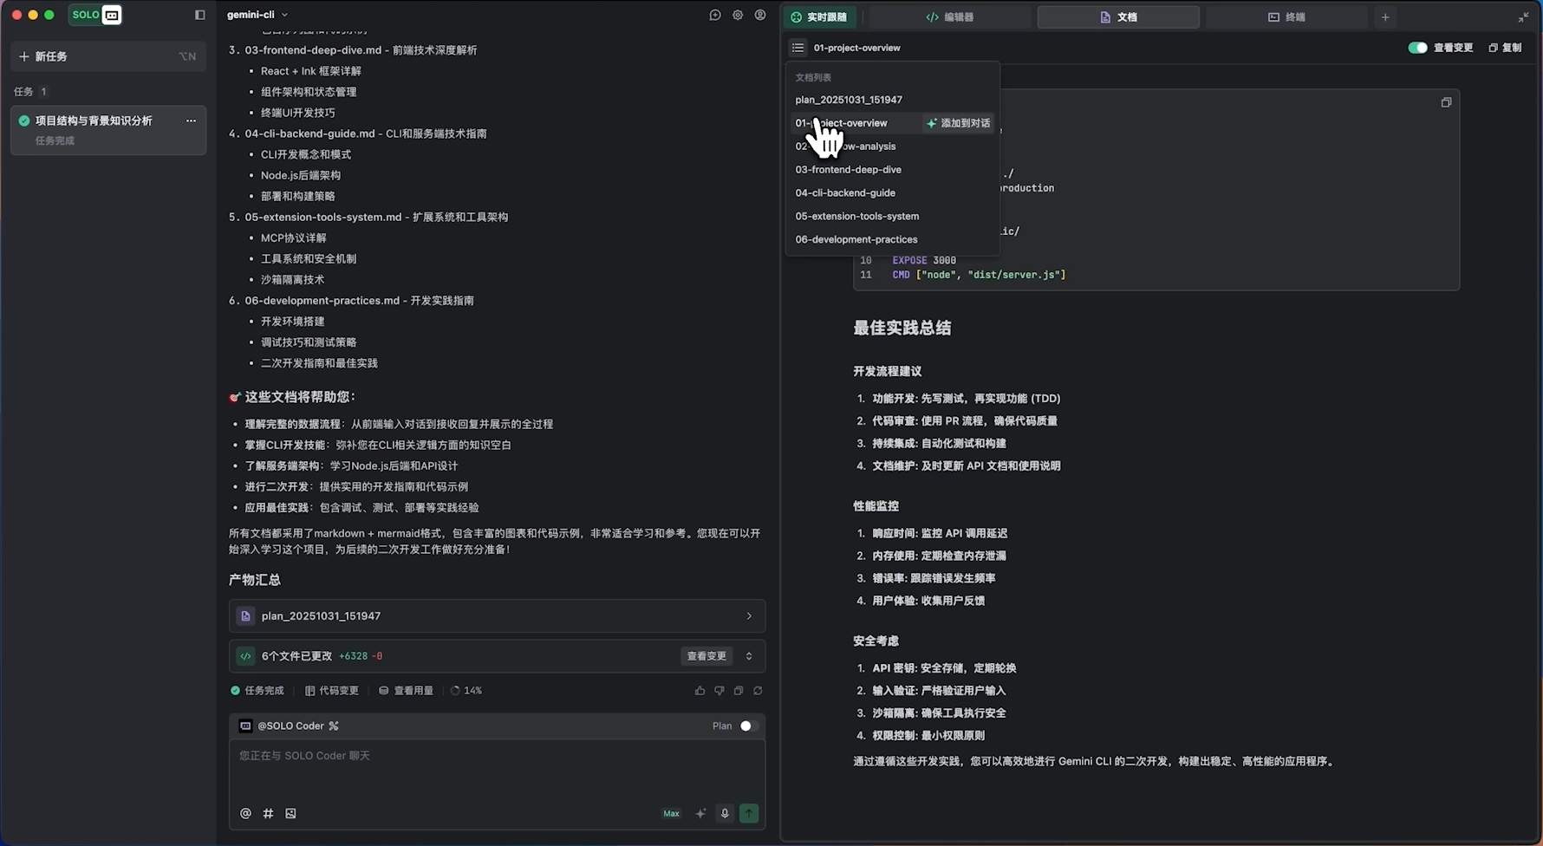
Task: Copy the chat response
Action: click(739, 691)
